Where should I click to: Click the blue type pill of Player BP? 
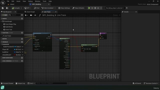pos(14,49)
